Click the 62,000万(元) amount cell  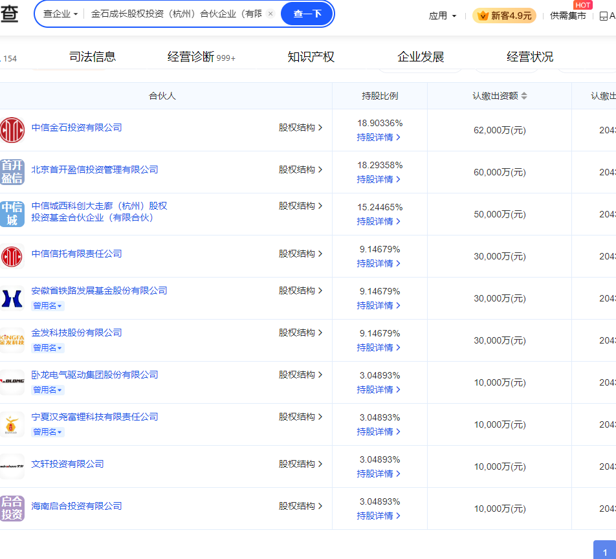coord(500,130)
